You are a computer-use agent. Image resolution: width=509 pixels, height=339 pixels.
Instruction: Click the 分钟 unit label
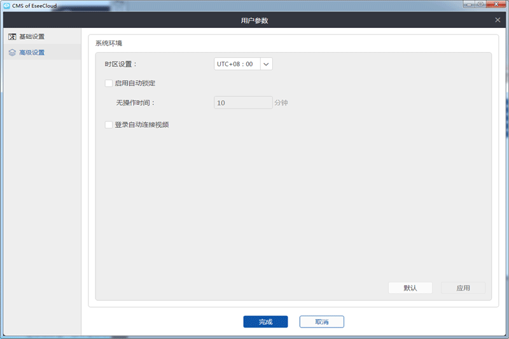(281, 103)
